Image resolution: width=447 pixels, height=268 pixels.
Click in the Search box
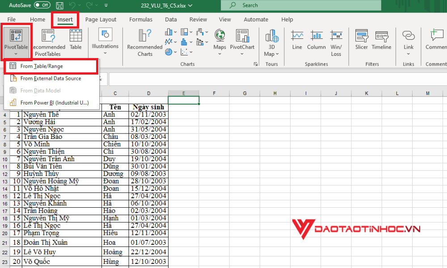tap(301, 5)
